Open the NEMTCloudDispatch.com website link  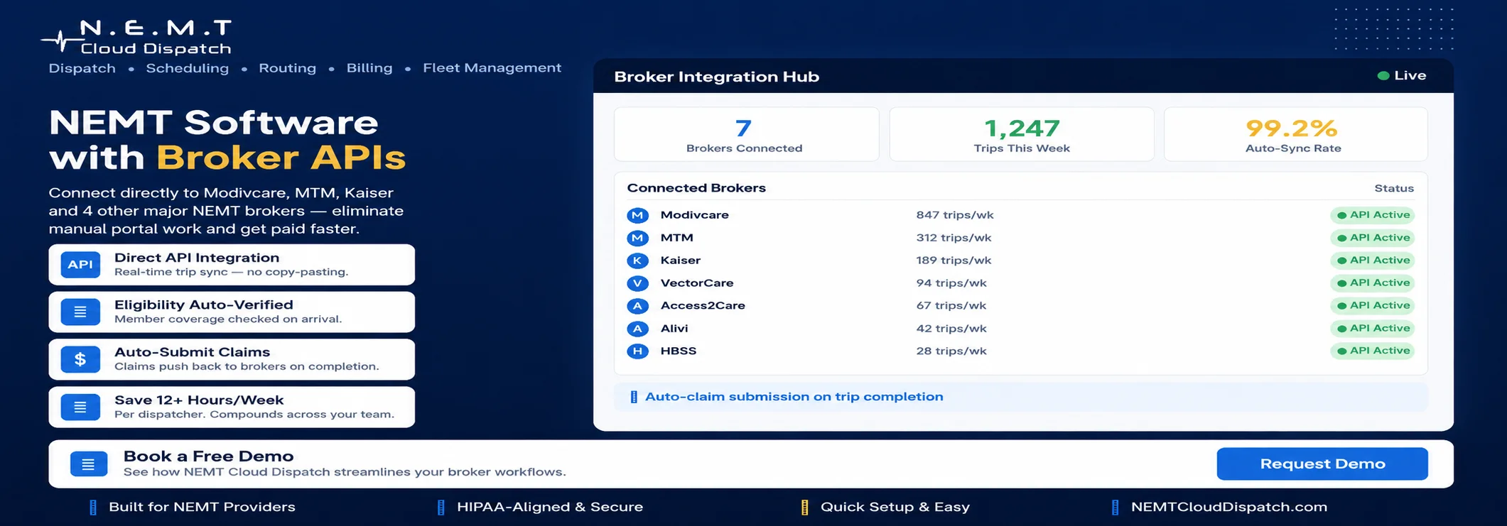click(1229, 507)
